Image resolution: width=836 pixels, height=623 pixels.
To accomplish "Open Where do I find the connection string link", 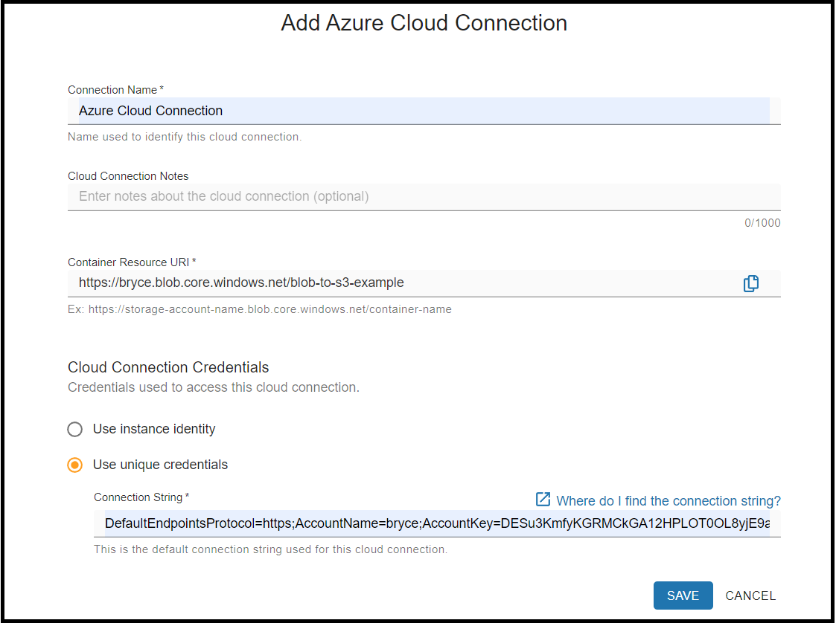I will 668,500.
